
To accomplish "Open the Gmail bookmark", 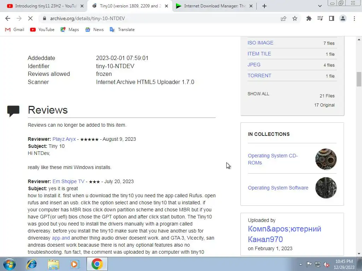I will click(15, 30).
